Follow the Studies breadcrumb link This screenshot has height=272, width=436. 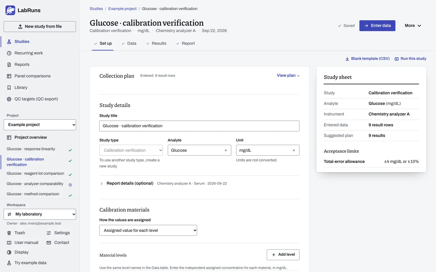coord(96,9)
